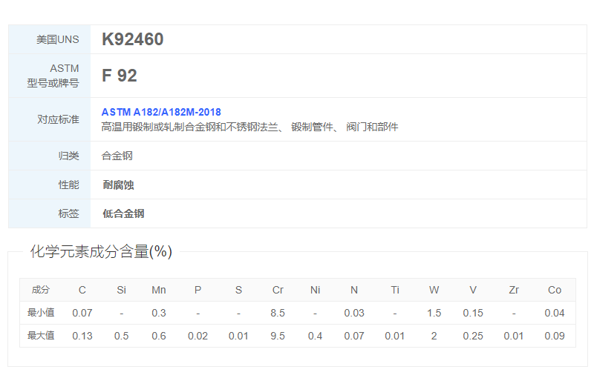Click the V maximum value 0.25
Screen dimensions: 594x378
tap(473, 336)
